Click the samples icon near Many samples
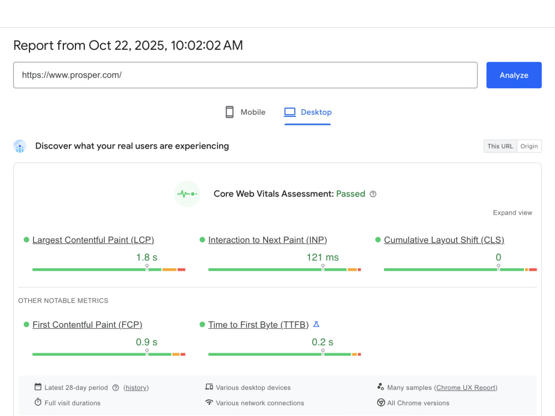This screenshot has height=416, width=555. coord(381,387)
